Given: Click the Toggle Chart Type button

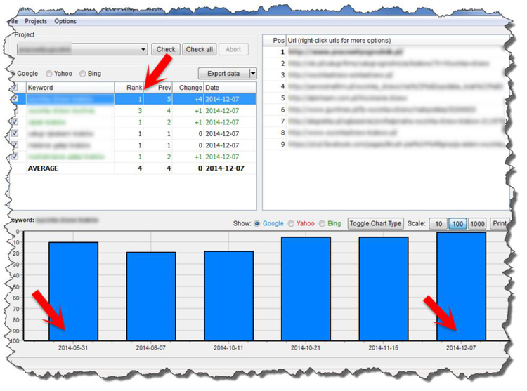Looking at the screenshot, I should tap(376, 223).
